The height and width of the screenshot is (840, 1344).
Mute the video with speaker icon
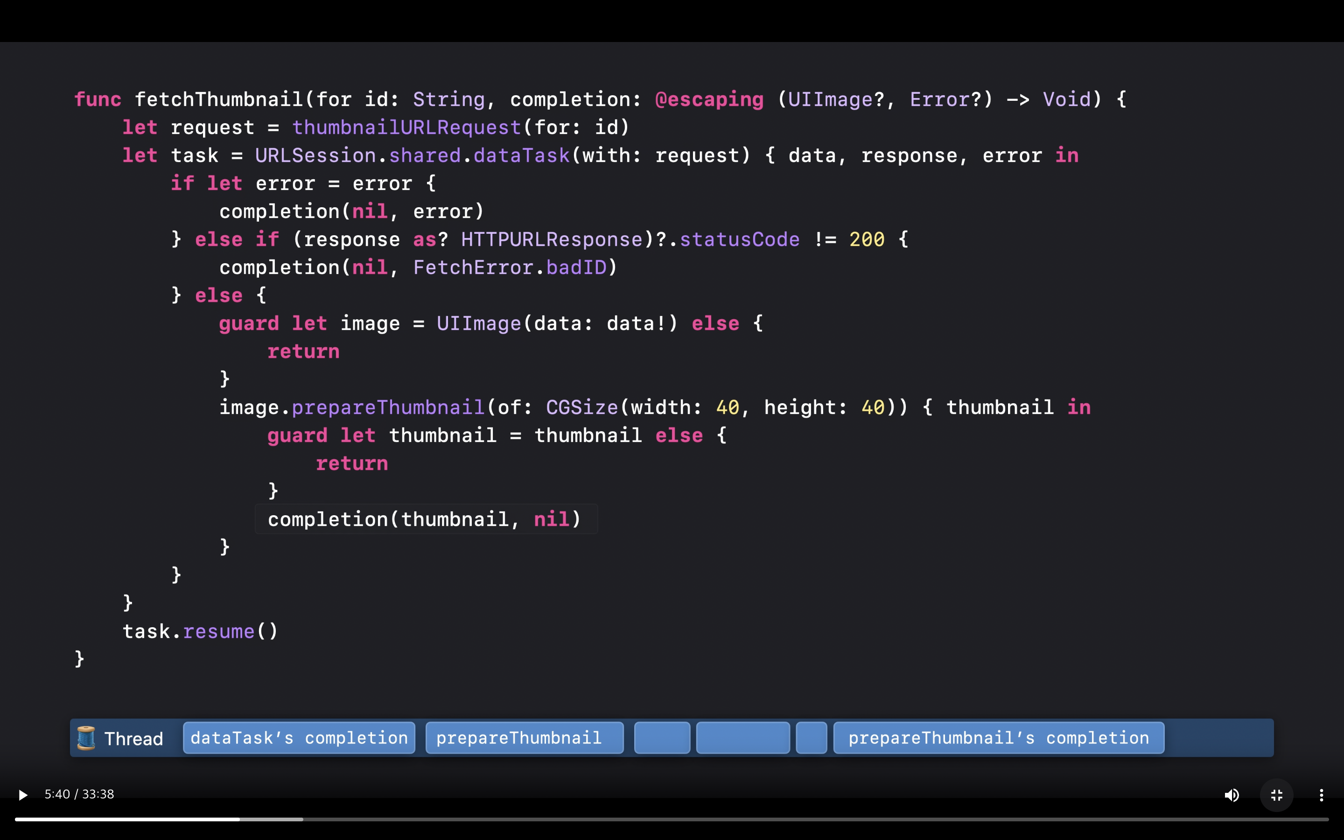(x=1231, y=795)
